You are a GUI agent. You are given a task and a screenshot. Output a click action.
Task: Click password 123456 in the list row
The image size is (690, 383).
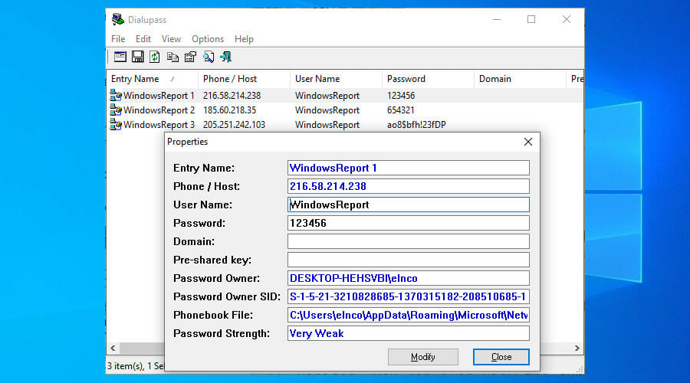click(401, 96)
